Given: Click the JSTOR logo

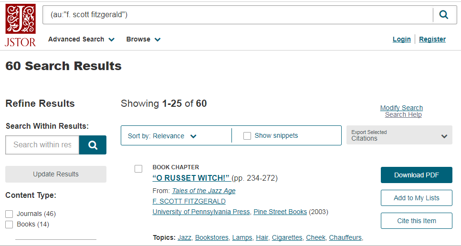Looking at the screenshot, I should (x=21, y=25).
